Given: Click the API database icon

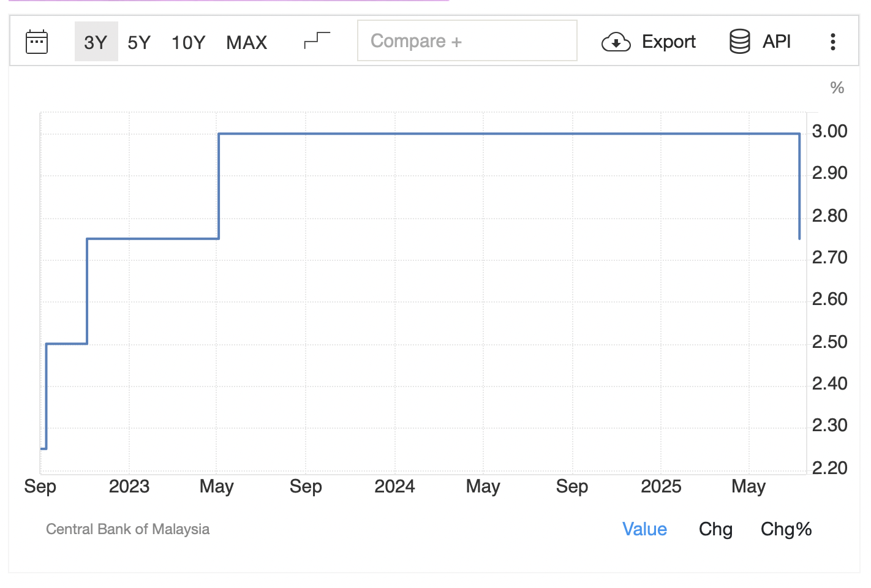Looking at the screenshot, I should click(739, 42).
